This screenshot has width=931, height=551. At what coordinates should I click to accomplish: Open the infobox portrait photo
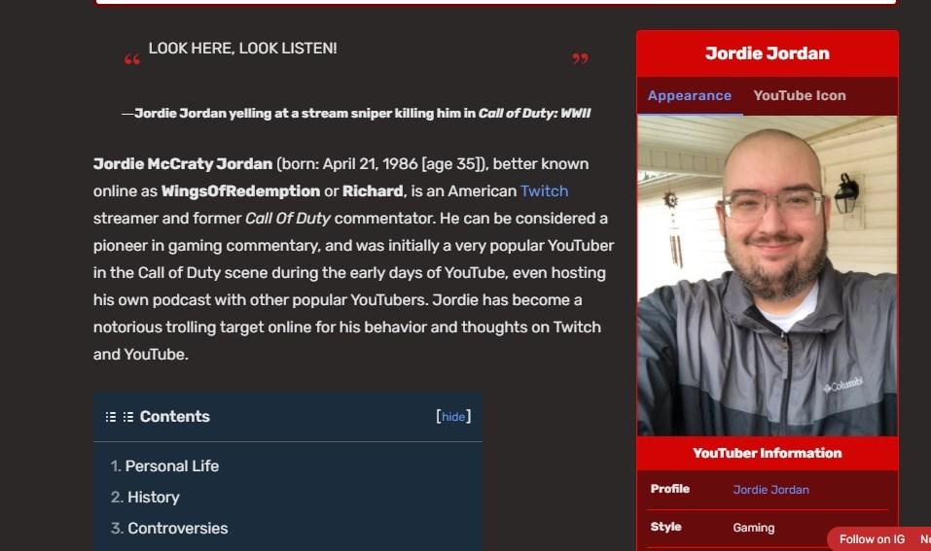click(x=768, y=276)
